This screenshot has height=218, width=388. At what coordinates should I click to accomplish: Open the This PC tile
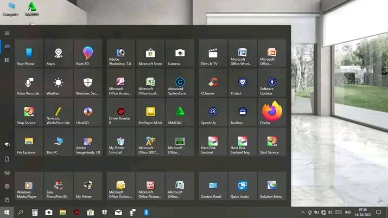pos(58,142)
